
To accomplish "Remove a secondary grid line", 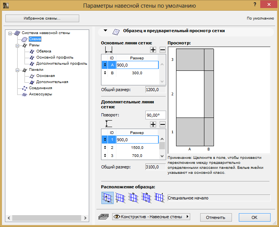I will point(162,124).
